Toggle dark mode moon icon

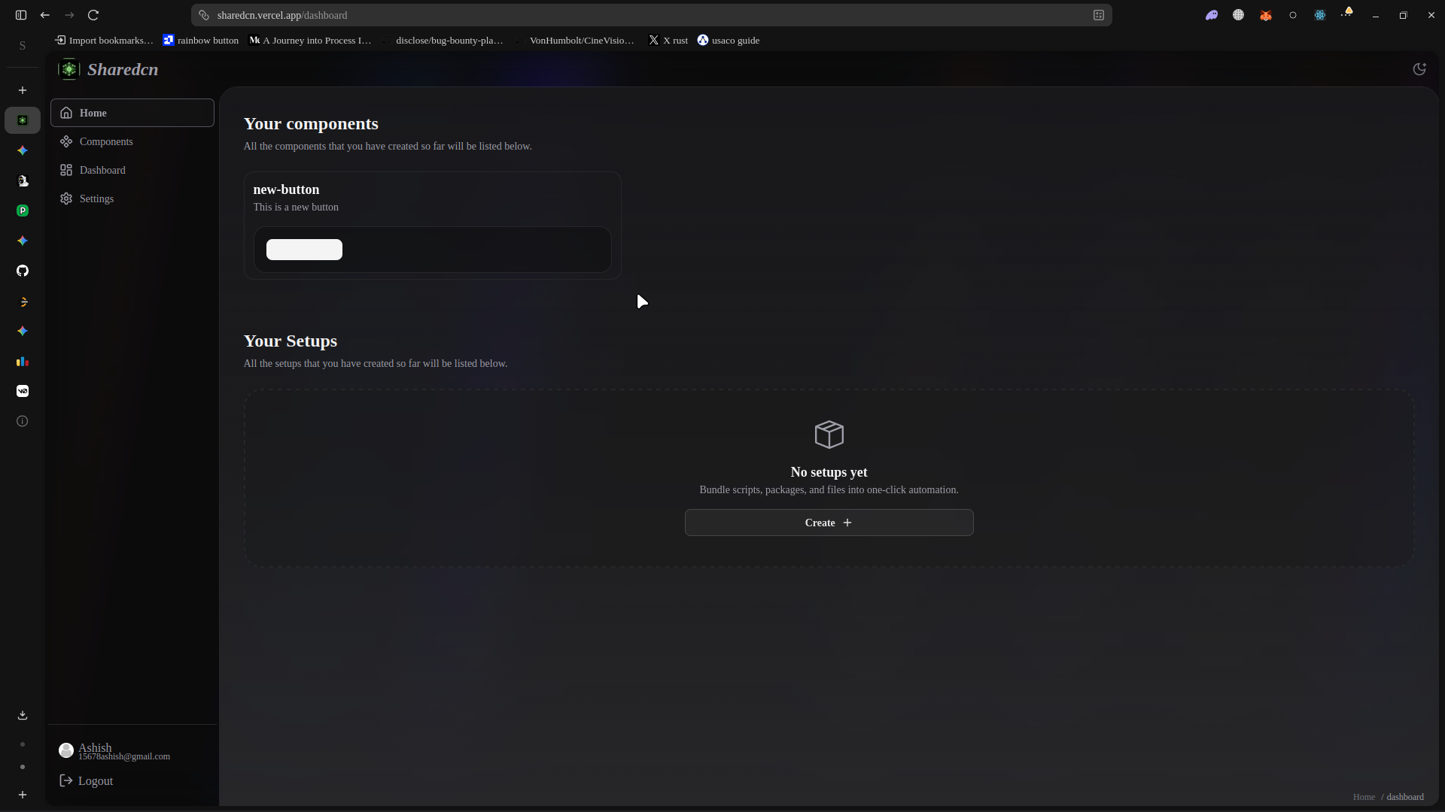click(x=1419, y=69)
